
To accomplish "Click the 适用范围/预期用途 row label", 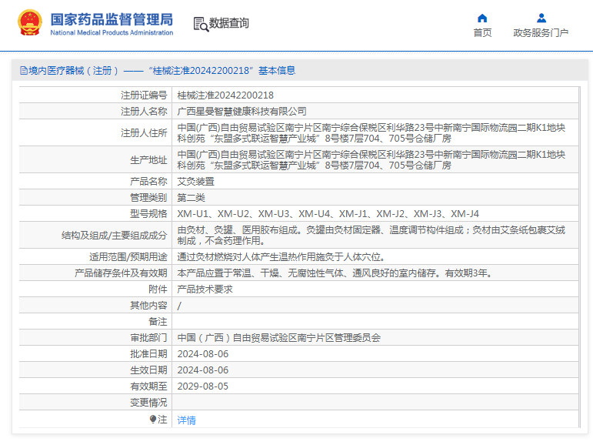I will click(x=128, y=257).
